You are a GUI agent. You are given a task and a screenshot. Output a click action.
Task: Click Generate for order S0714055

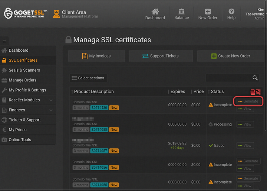tap(248, 178)
